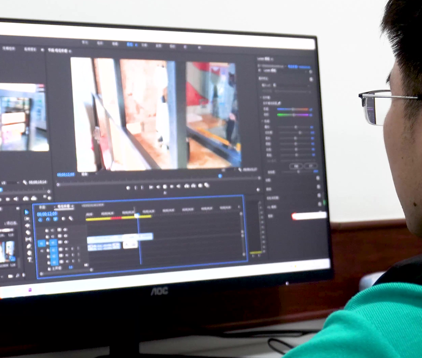This screenshot has height=358, width=422.
Task: Toggle Snap magnet icon in timeline
Action: point(48,220)
